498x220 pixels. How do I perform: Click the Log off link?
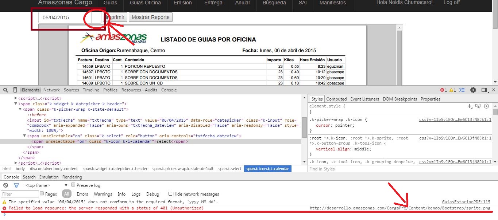(x=452, y=3)
